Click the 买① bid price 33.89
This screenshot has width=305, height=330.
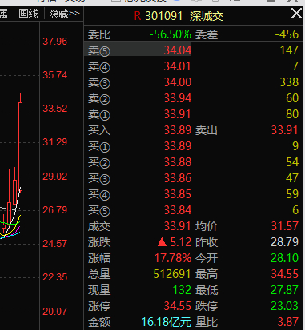click(x=178, y=146)
